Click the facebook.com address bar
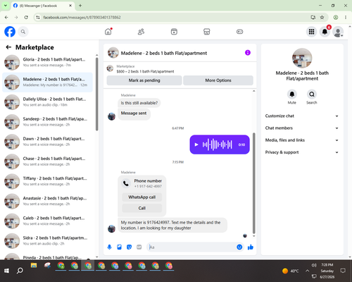352x282 pixels. [173, 17]
